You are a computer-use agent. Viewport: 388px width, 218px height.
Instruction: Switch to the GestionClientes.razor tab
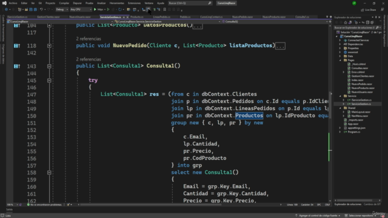[48, 17]
